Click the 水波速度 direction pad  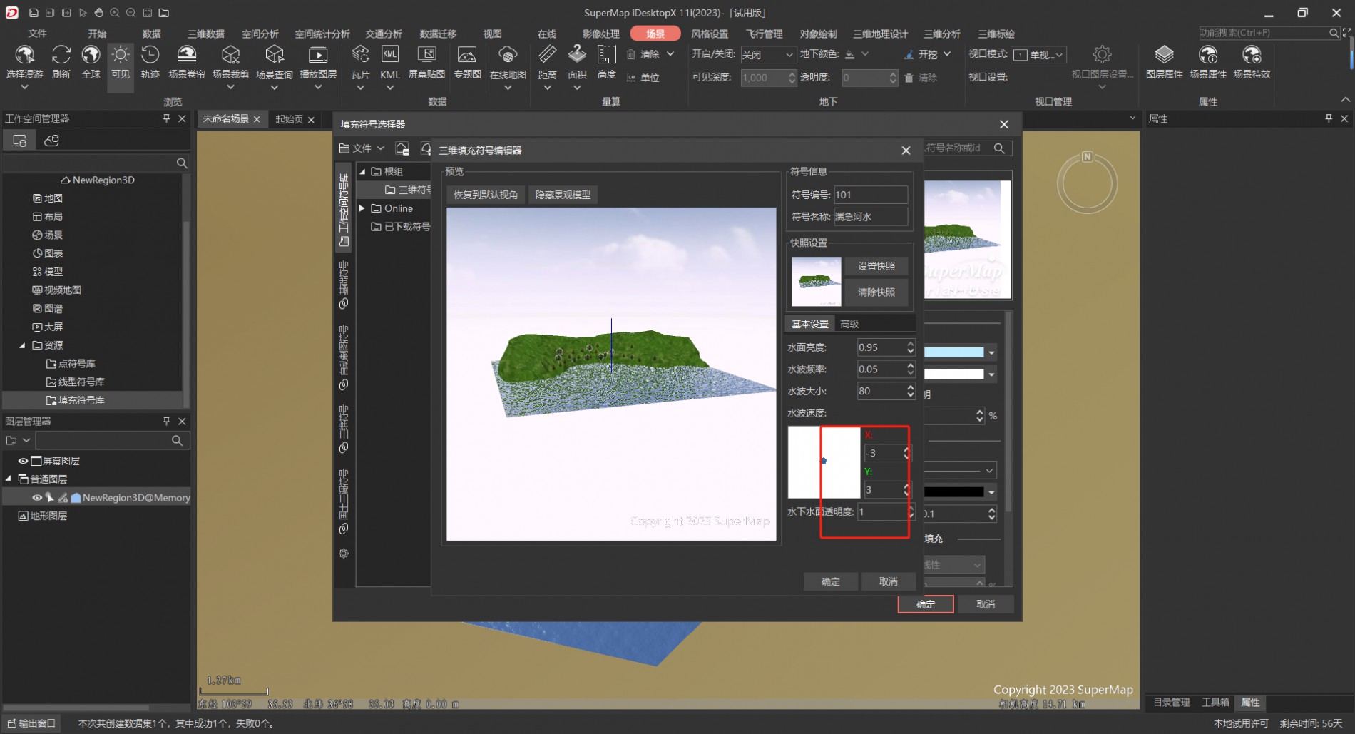click(824, 462)
